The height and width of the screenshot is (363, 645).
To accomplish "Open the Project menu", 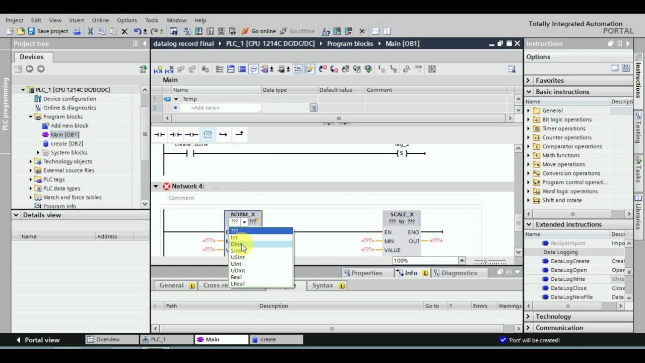I will (14, 20).
